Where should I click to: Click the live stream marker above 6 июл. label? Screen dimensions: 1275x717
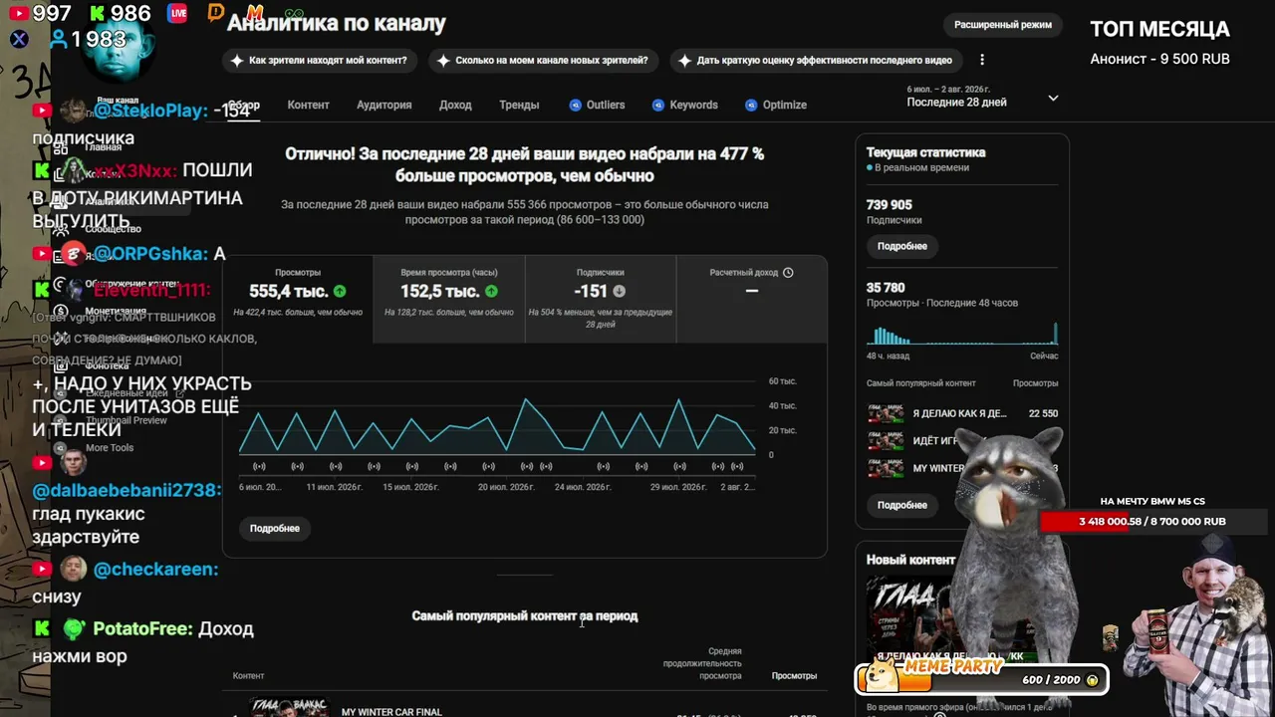[x=259, y=466]
